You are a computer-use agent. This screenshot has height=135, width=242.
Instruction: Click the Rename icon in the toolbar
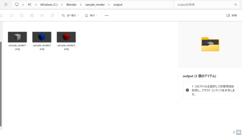[x=32, y=15]
